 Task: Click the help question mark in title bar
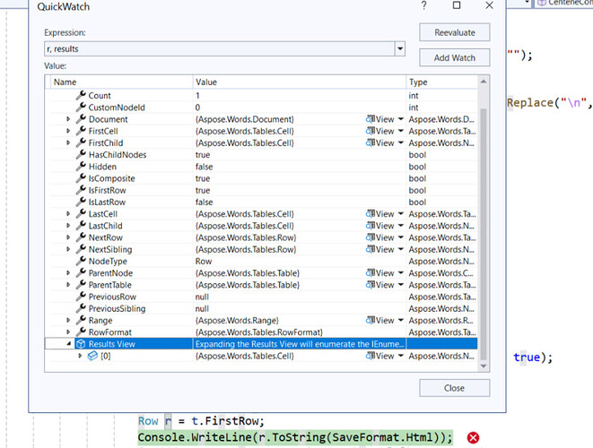coord(423,6)
